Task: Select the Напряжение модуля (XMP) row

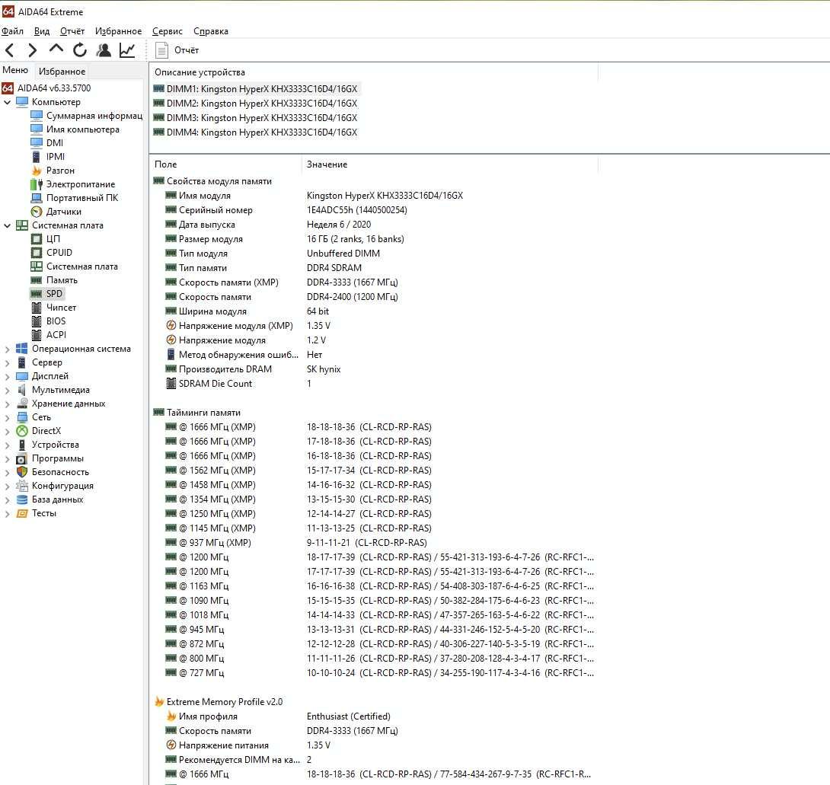Action: click(x=374, y=326)
